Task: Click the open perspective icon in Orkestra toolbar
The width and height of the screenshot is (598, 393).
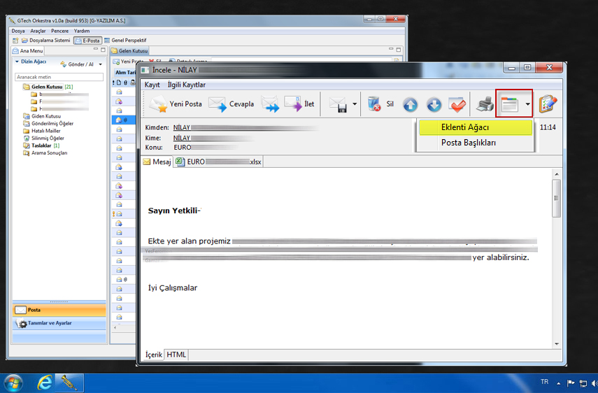Action: point(15,41)
